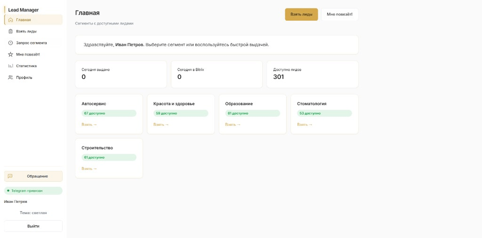Screen dimensions: 482x238
Task: Click the clipboard icon beside Взять лиды
Action: [10, 31]
